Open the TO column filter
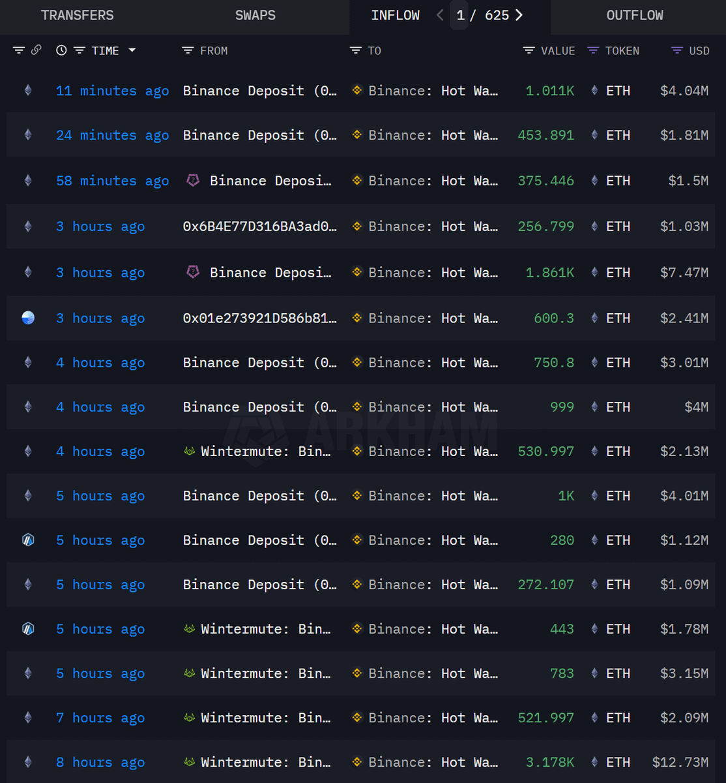 [355, 50]
